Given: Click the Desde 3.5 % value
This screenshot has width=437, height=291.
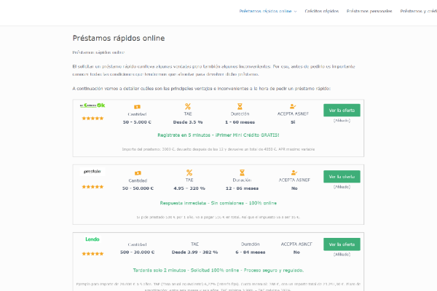Looking at the screenshot, I should (188, 122).
